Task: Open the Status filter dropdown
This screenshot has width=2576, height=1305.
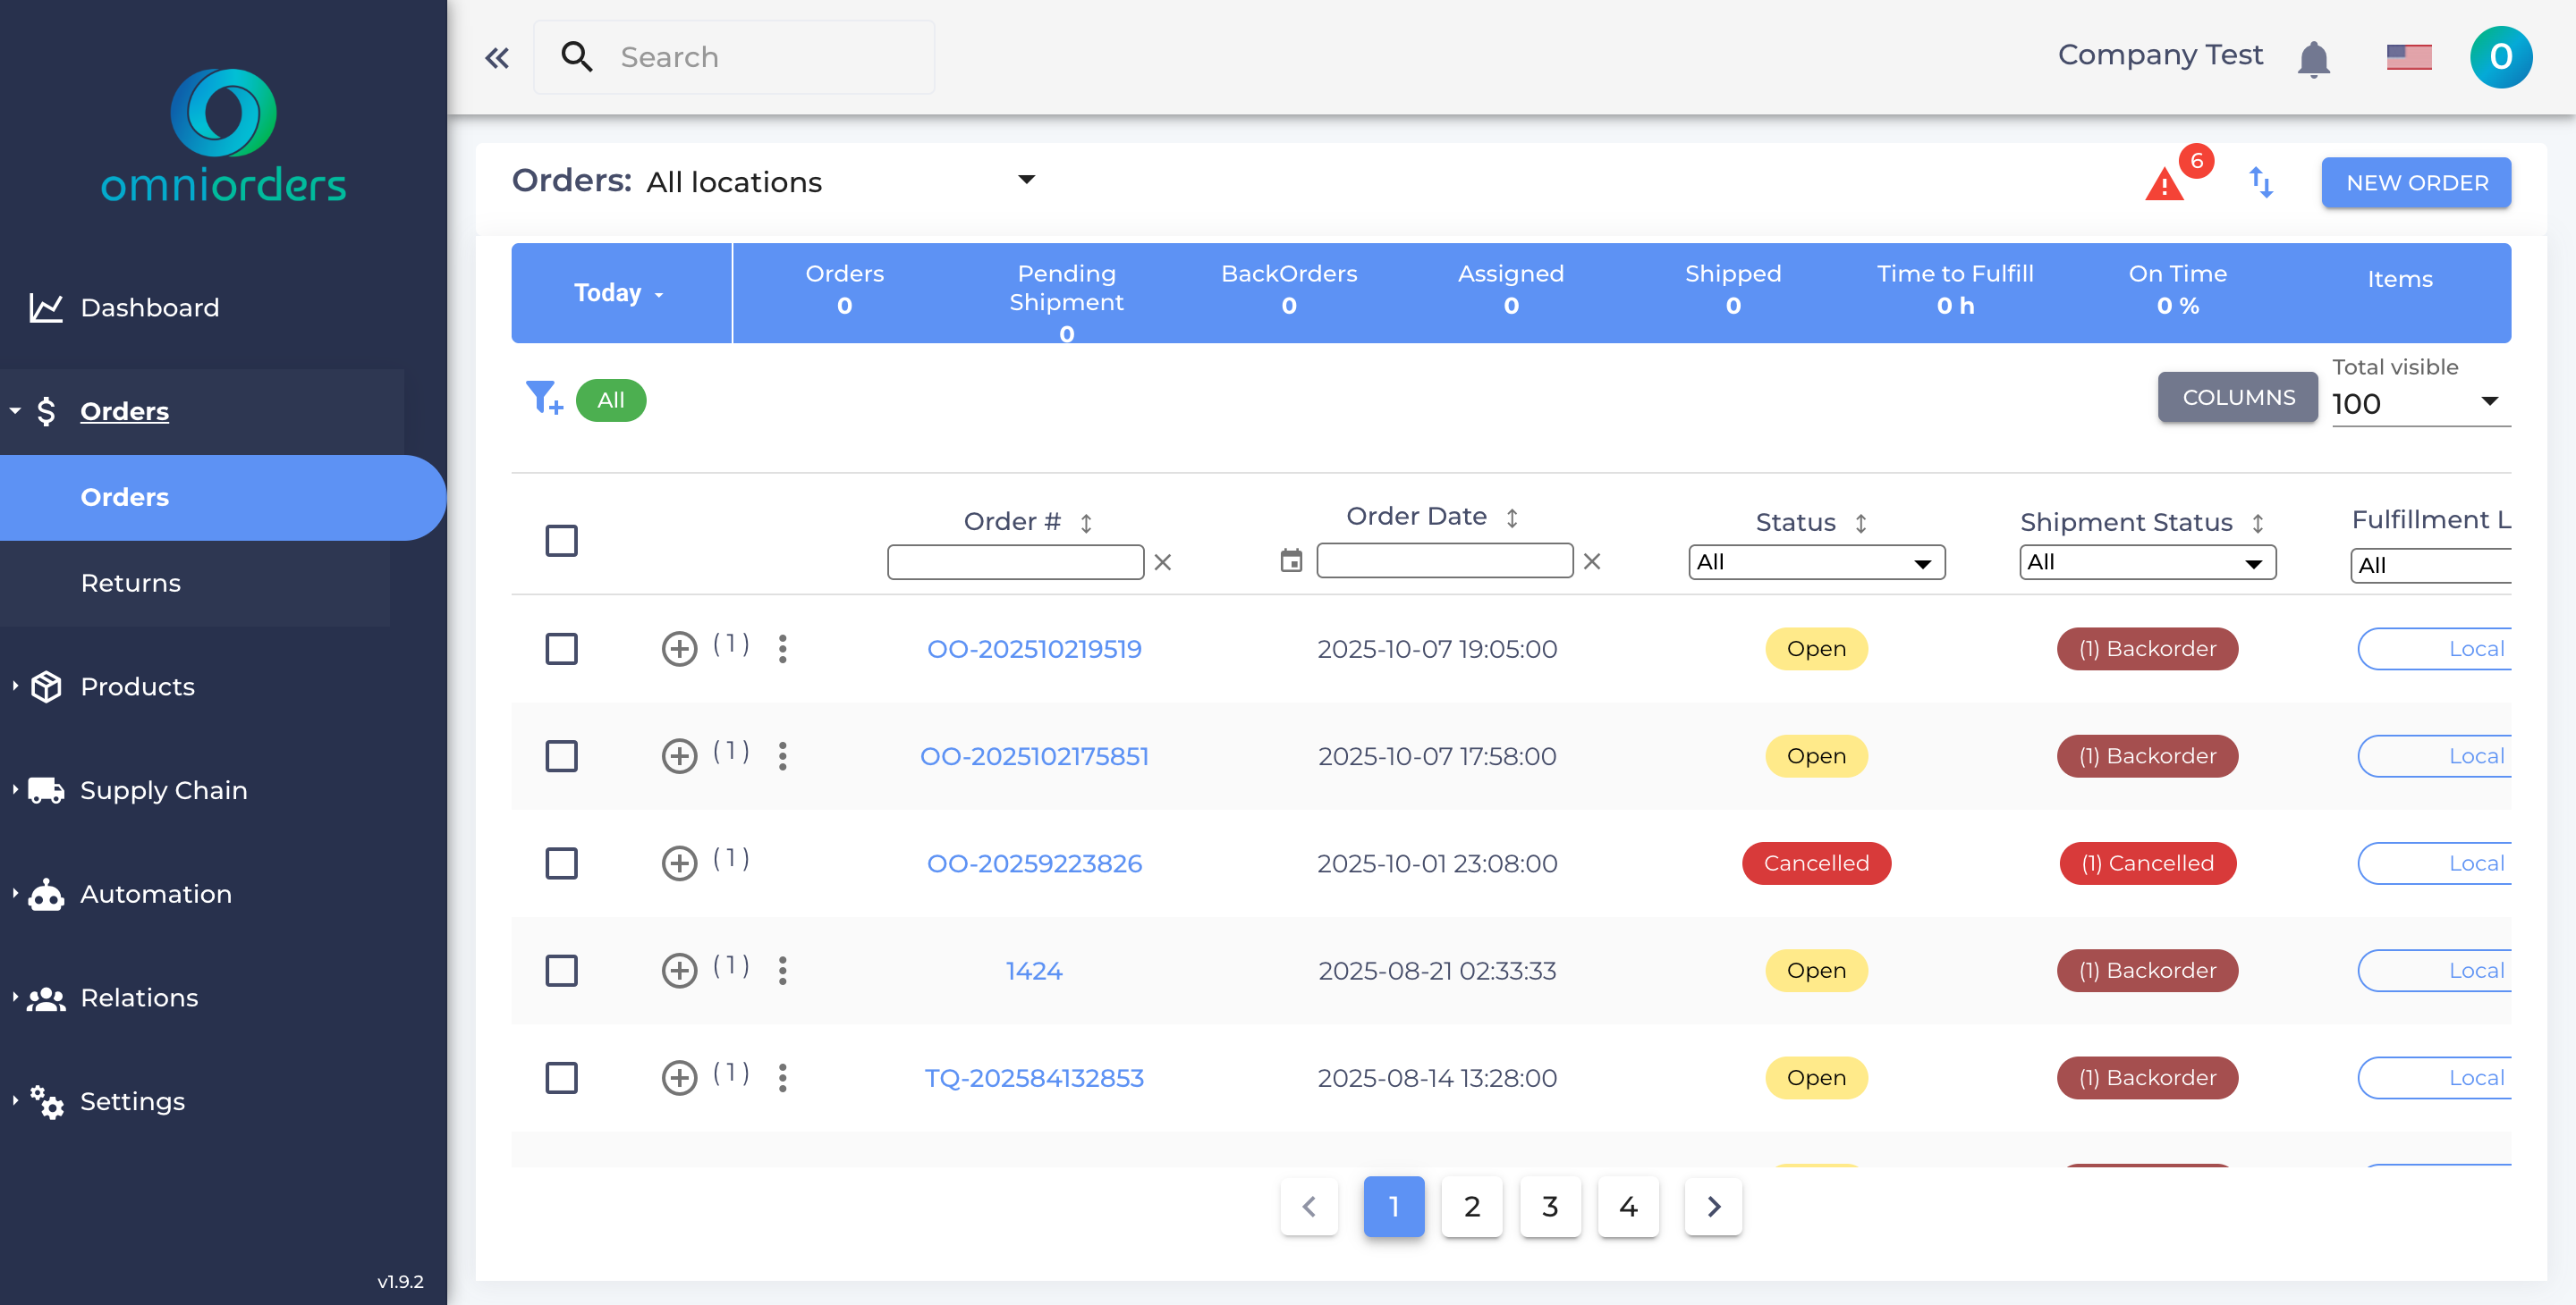Action: (1816, 561)
